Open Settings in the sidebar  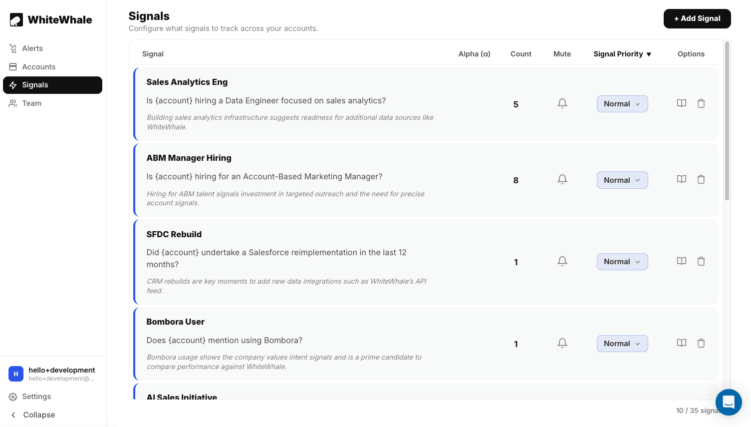tap(52, 397)
